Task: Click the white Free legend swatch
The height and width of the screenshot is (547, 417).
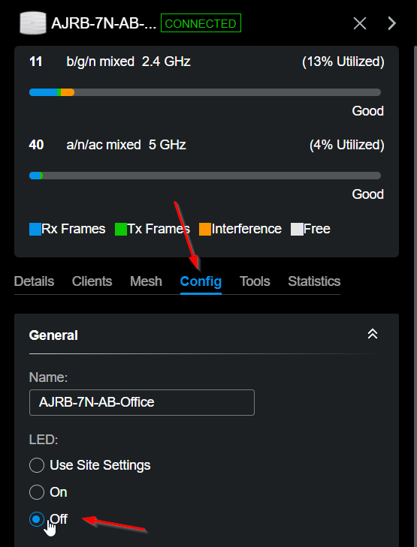Action: point(297,229)
